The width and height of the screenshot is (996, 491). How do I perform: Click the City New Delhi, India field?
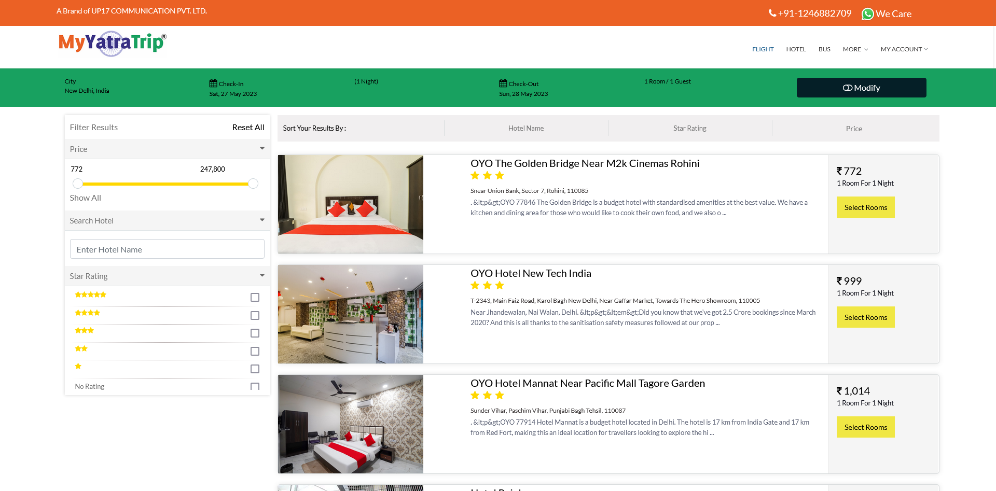87,86
